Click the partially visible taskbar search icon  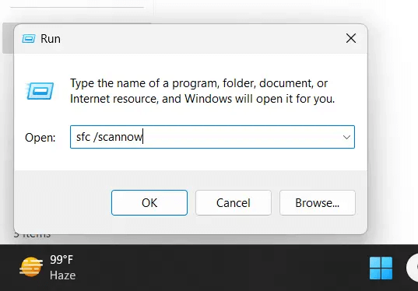(412, 268)
